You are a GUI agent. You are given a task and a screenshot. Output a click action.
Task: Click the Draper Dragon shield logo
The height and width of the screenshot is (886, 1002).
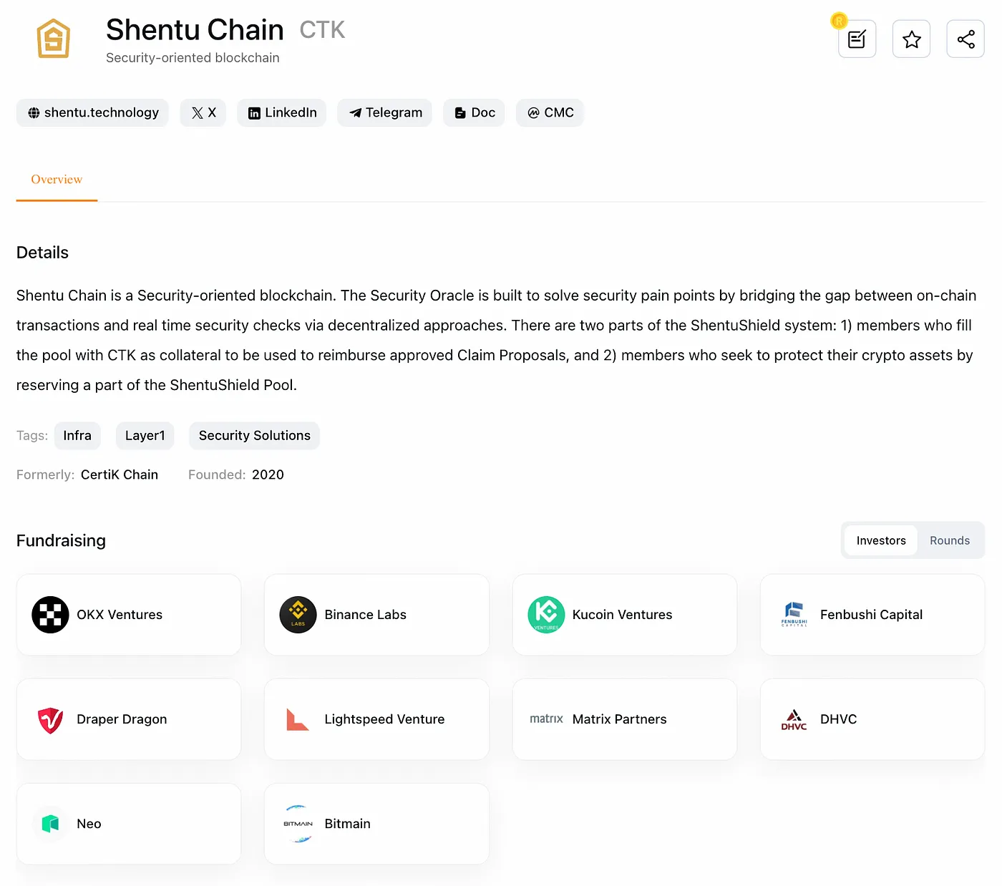tap(50, 719)
